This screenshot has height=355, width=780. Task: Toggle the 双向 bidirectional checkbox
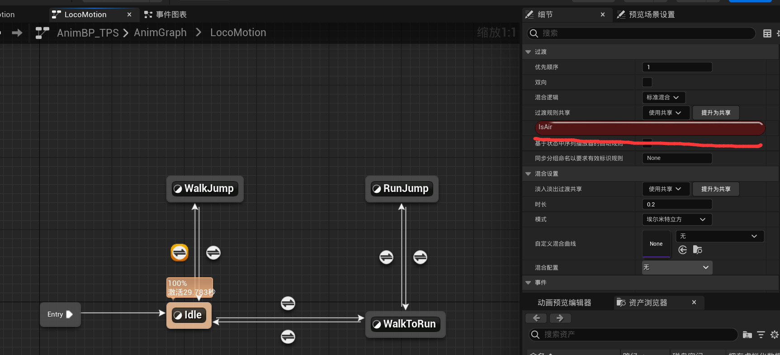648,82
